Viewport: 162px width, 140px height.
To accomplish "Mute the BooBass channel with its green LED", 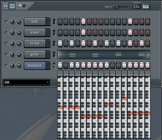I will coord(6,65).
